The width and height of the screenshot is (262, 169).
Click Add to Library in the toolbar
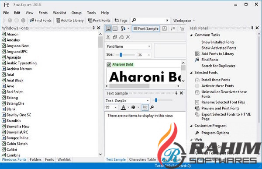70,21
